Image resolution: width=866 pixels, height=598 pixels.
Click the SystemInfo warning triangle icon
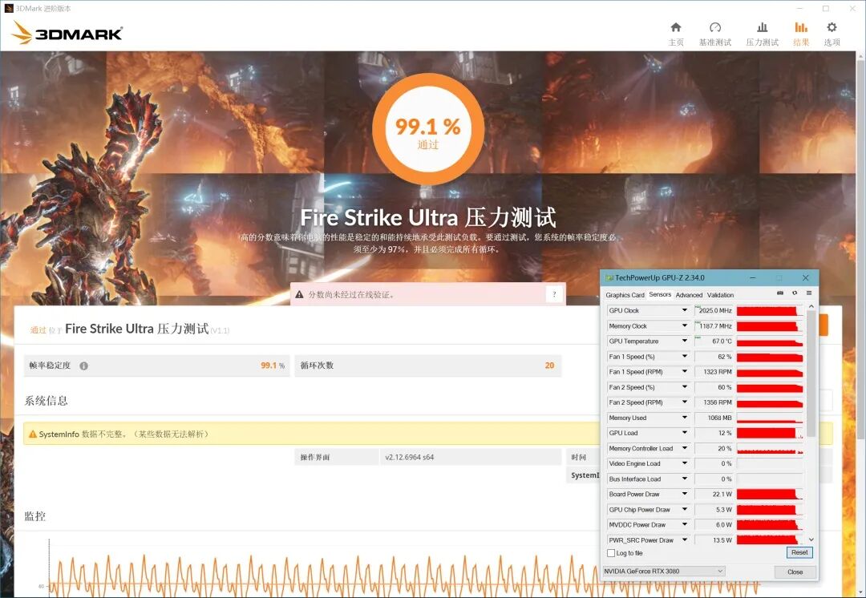click(33, 434)
